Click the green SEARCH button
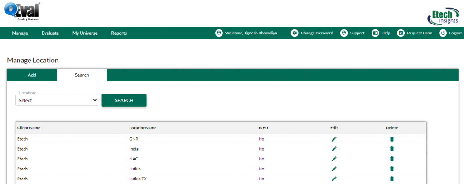 pos(124,100)
